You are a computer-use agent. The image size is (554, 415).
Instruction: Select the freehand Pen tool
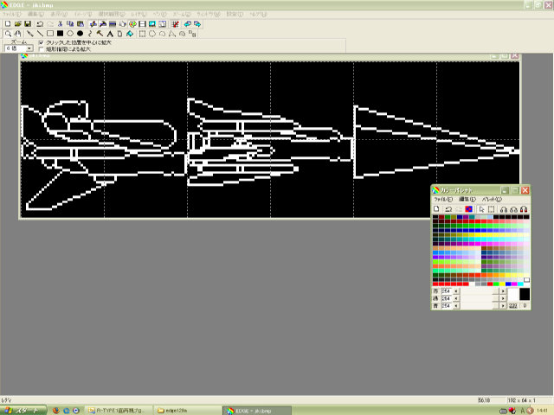click(x=30, y=34)
